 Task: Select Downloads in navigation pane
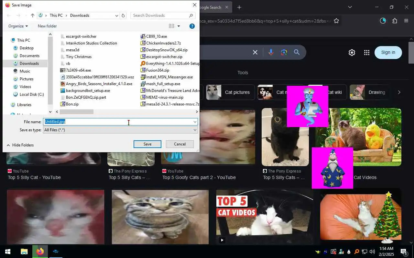29,64
